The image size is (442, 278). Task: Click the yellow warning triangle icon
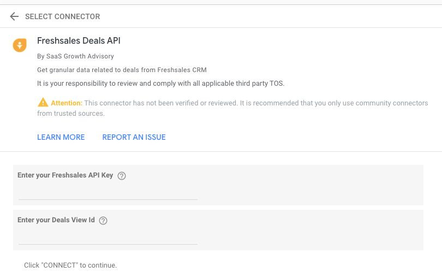click(x=43, y=103)
